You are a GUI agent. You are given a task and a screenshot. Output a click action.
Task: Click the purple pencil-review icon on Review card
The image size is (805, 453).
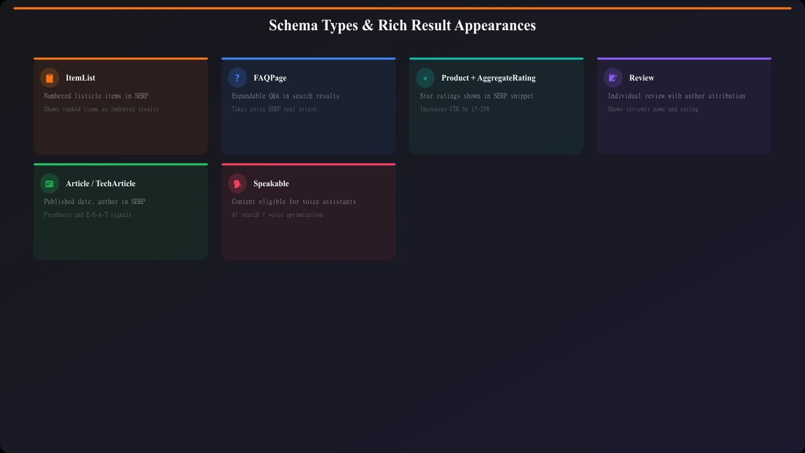click(613, 78)
